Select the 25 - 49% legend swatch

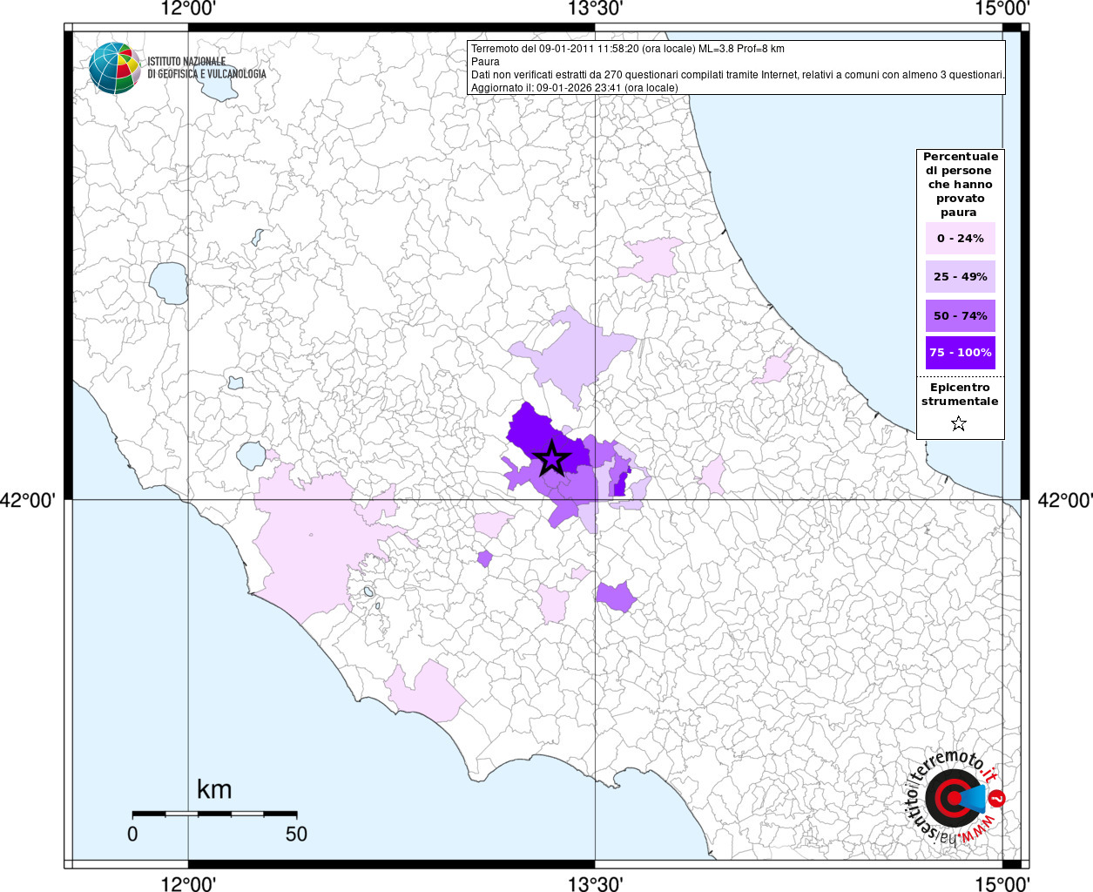(960, 276)
